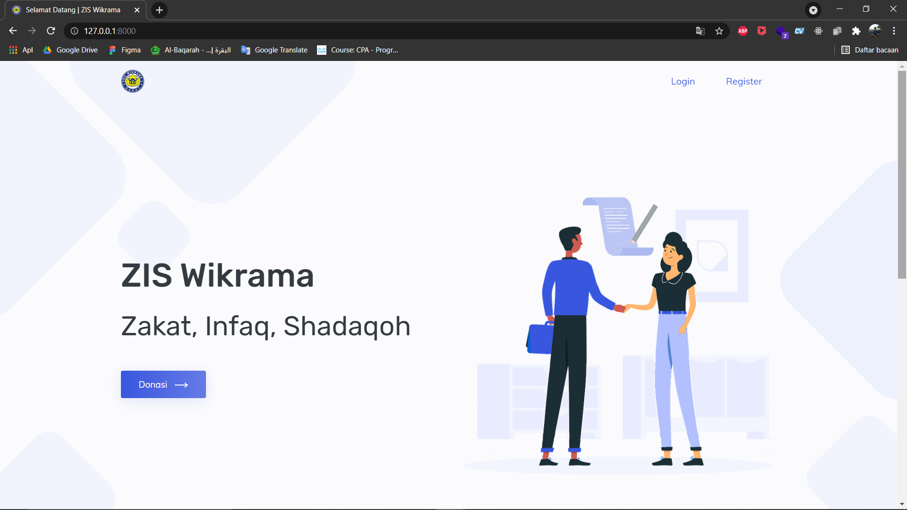Click the scrollbar down arrow

coord(902,504)
